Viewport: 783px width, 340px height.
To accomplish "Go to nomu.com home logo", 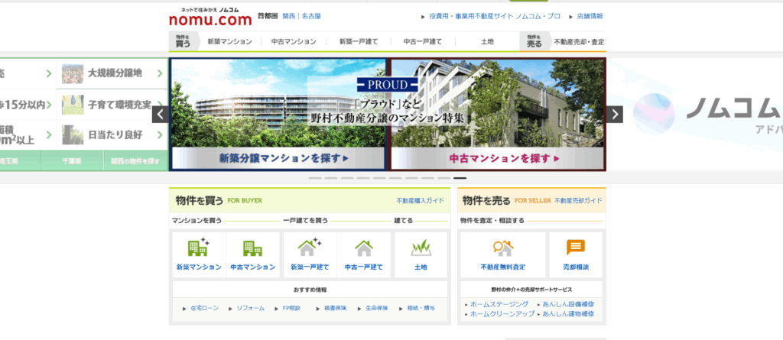I will pyautogui.click(x=210, y=18).
